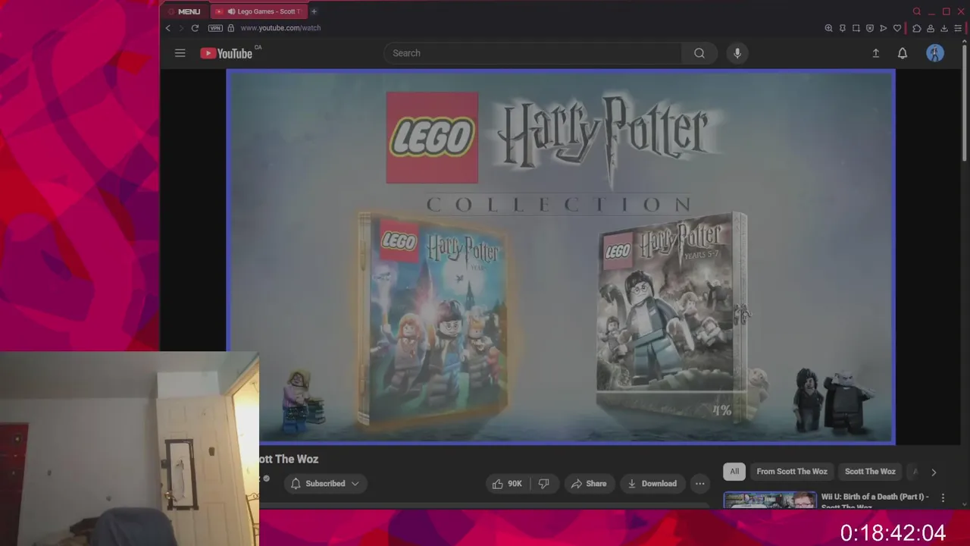Open the easy setup sliders icon

pos(958,28)
